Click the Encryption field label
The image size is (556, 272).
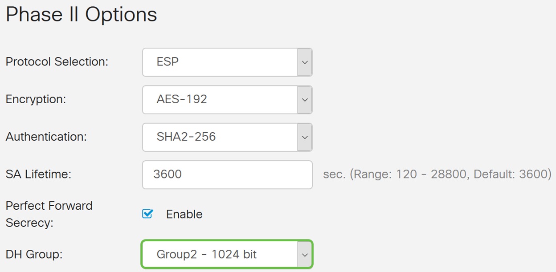point(36,99)
